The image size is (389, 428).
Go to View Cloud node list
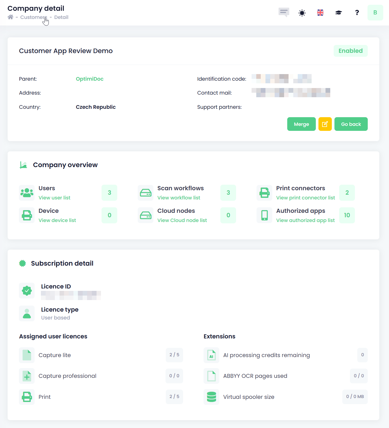click(182, 220)
